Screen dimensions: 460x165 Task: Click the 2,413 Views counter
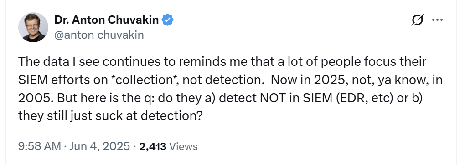point(168,146)
